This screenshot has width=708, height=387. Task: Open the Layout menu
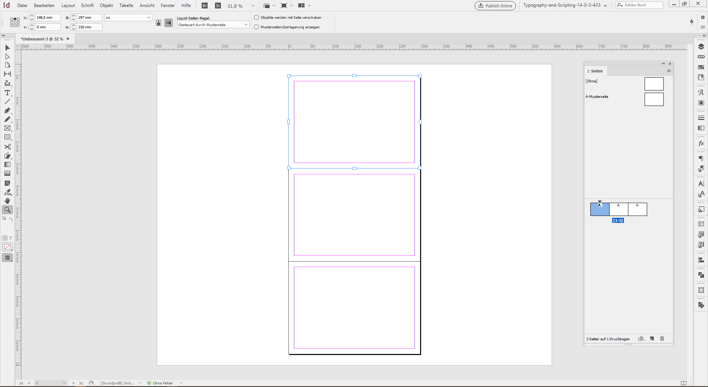click(x=68, y=6)
